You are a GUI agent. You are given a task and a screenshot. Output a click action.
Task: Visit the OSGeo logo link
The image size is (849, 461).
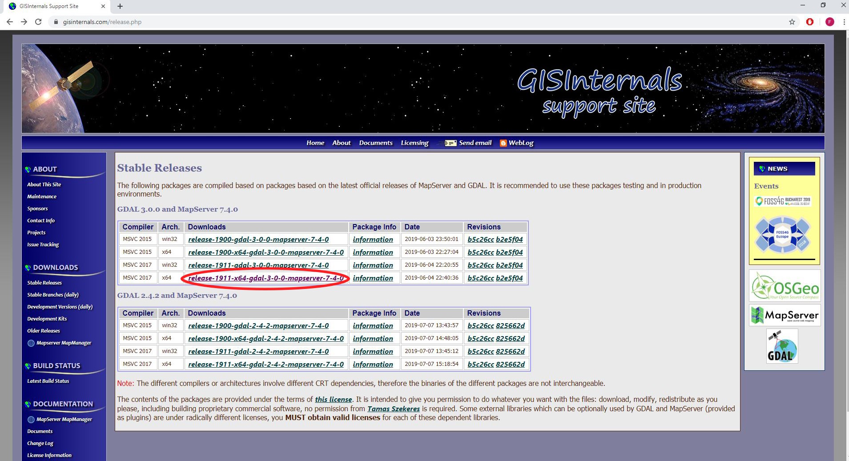pos(785,287)
